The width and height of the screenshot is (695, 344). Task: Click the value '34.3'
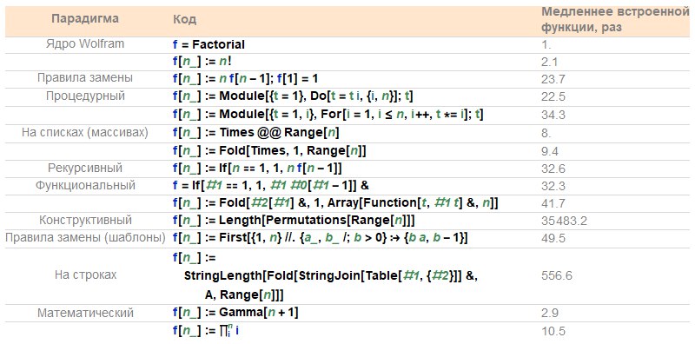[553, 116]
